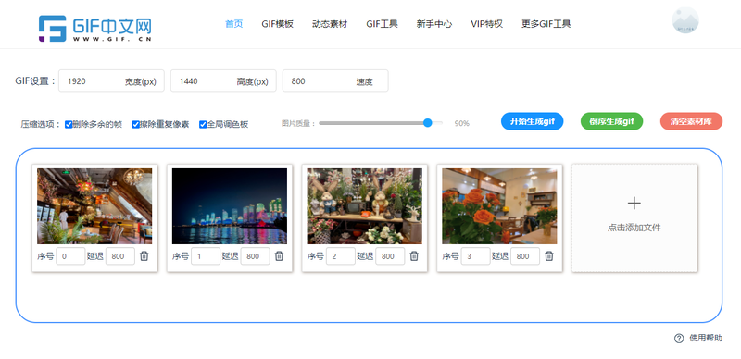Click the 压缩选项 label
Screen dimensions: 741x359
coord(41,125)
